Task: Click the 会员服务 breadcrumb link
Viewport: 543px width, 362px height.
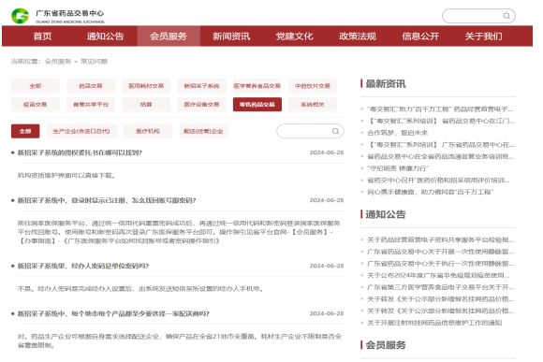Action: pyautogui.click(x=58, y=61)
